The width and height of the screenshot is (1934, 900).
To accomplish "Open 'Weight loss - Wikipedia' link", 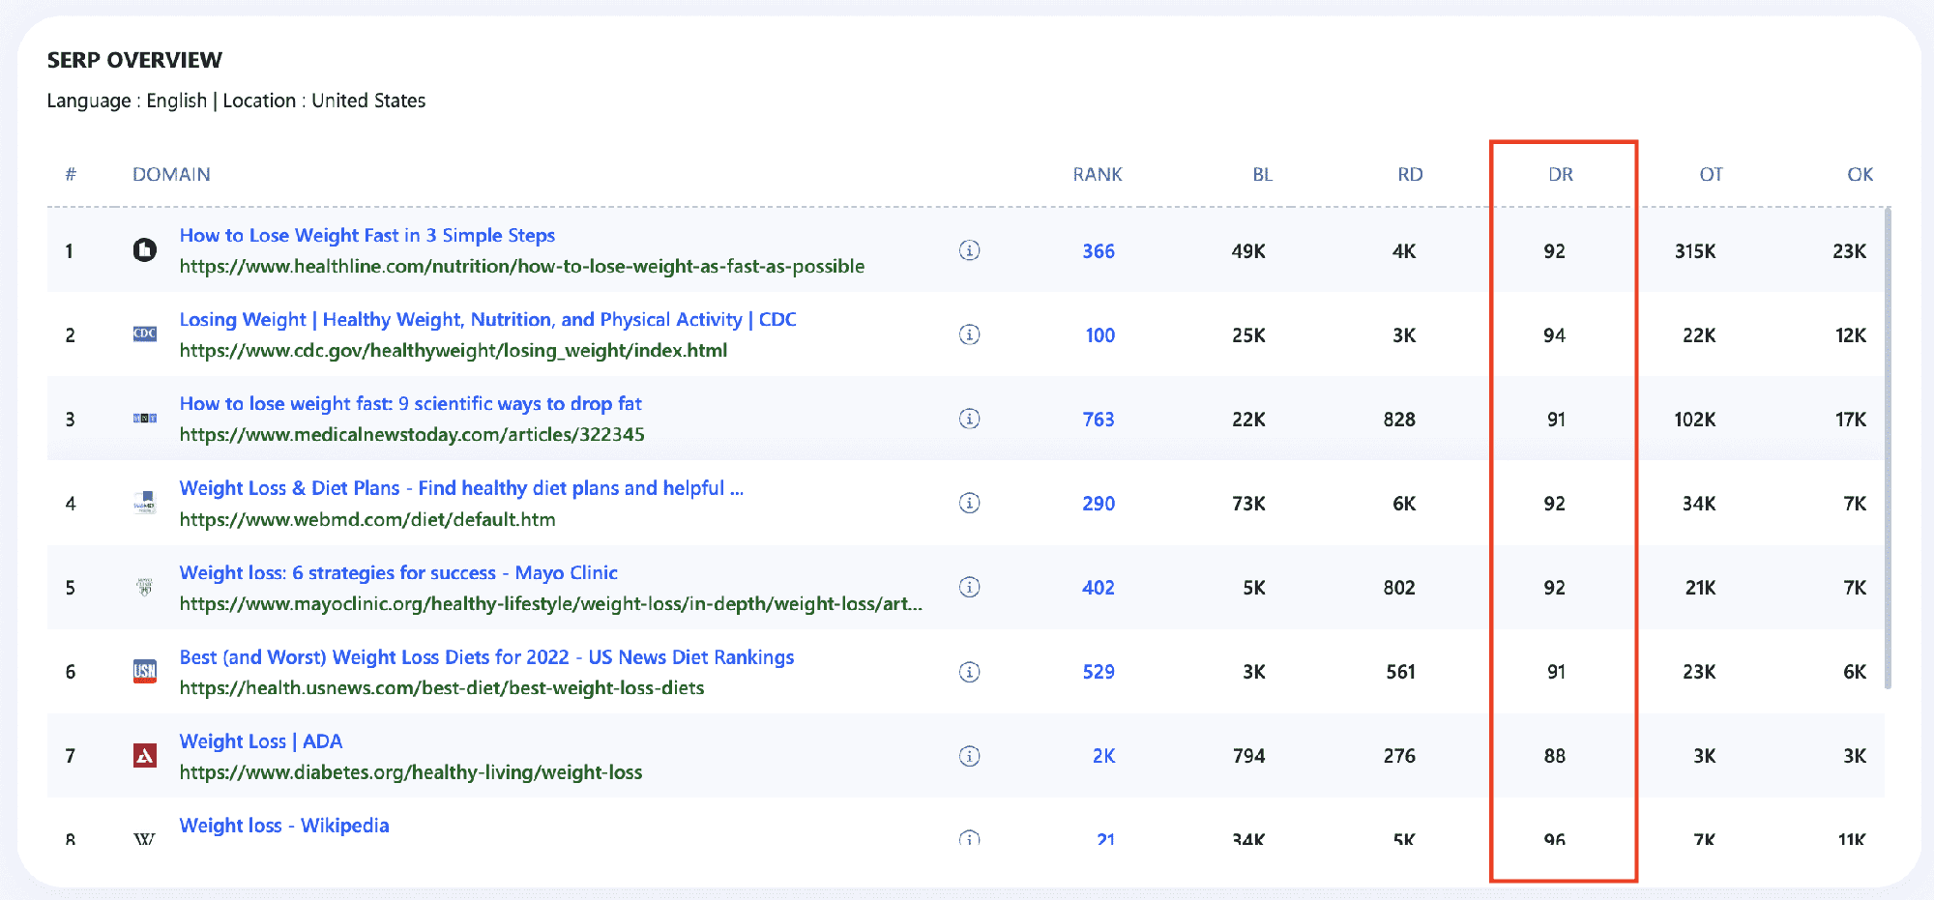I will (284, 825).
